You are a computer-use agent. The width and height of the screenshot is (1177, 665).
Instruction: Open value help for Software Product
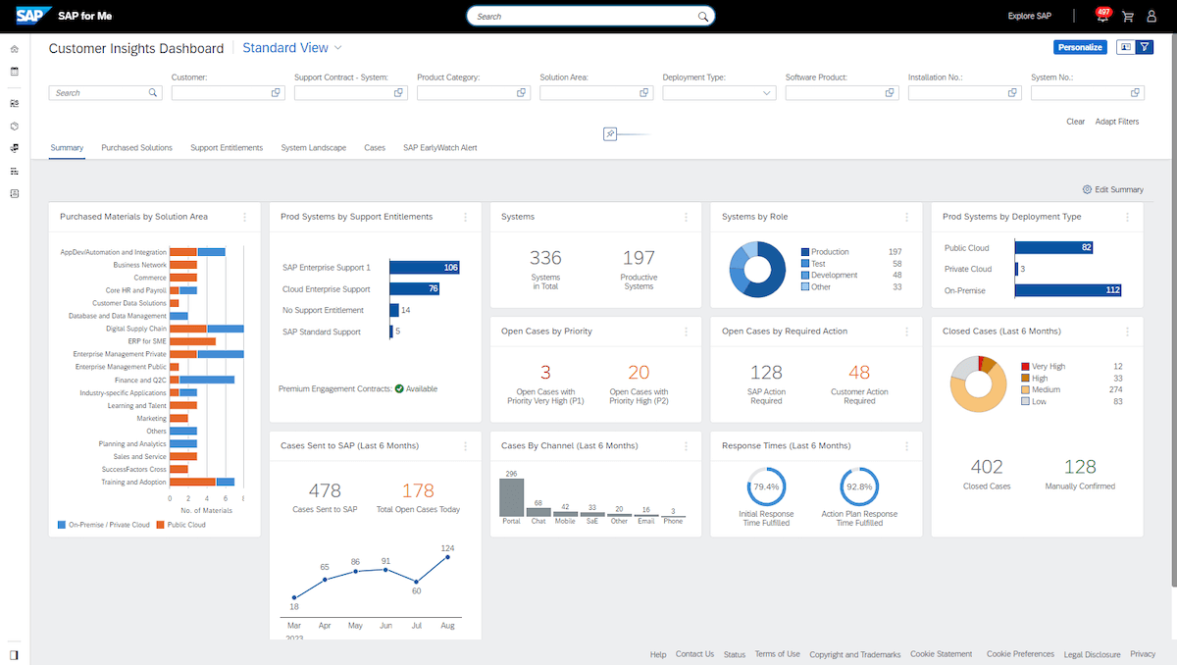(x=891, y=93)
